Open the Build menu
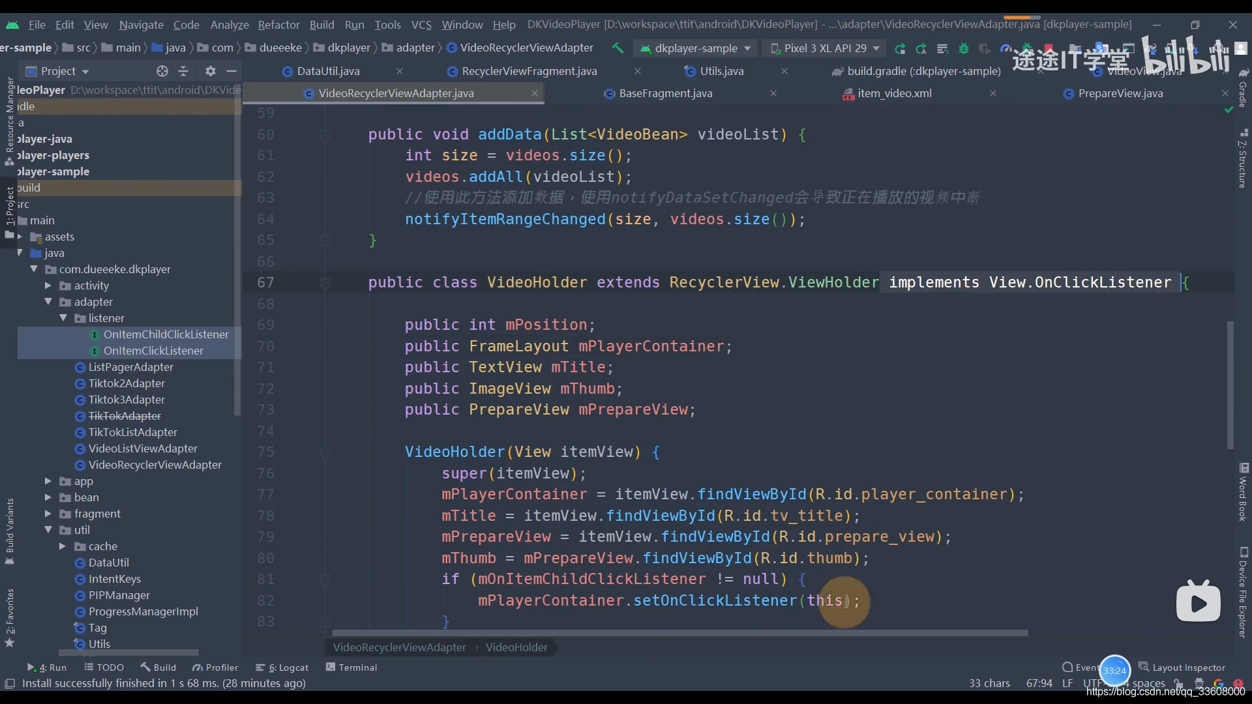Screen dimensions: 1252x704 [321, 24]
